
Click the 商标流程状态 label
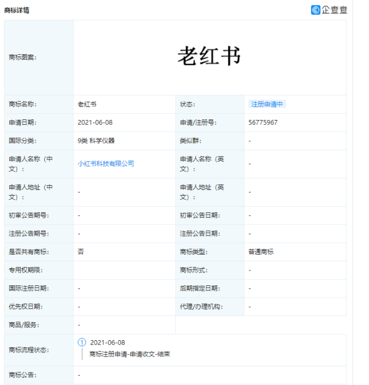(29, 350)
